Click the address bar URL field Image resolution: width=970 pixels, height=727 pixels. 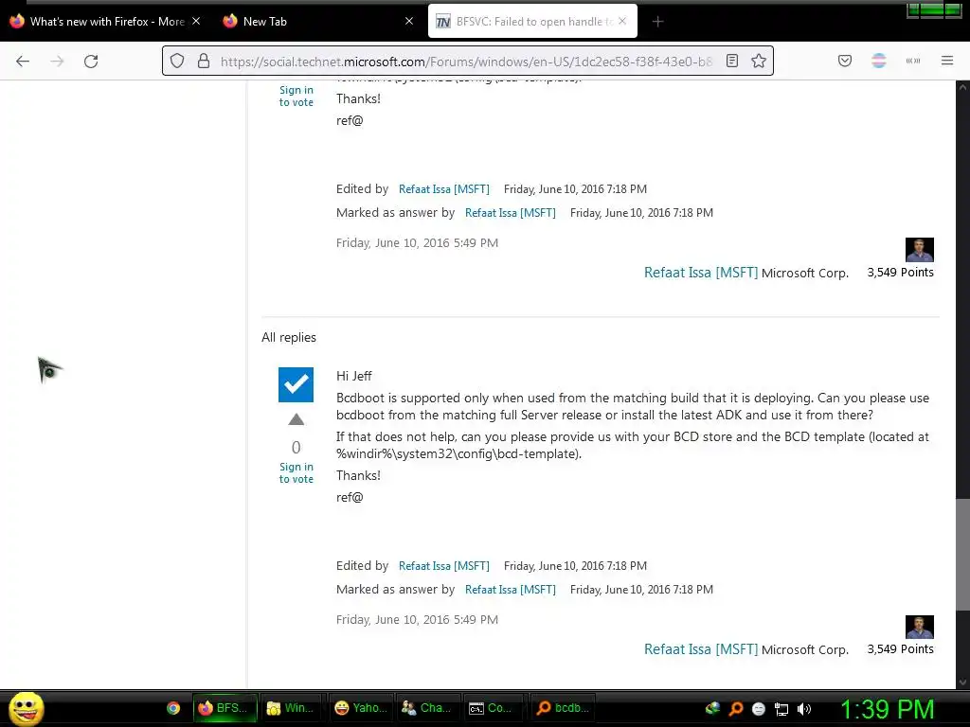tap(466, 62)
